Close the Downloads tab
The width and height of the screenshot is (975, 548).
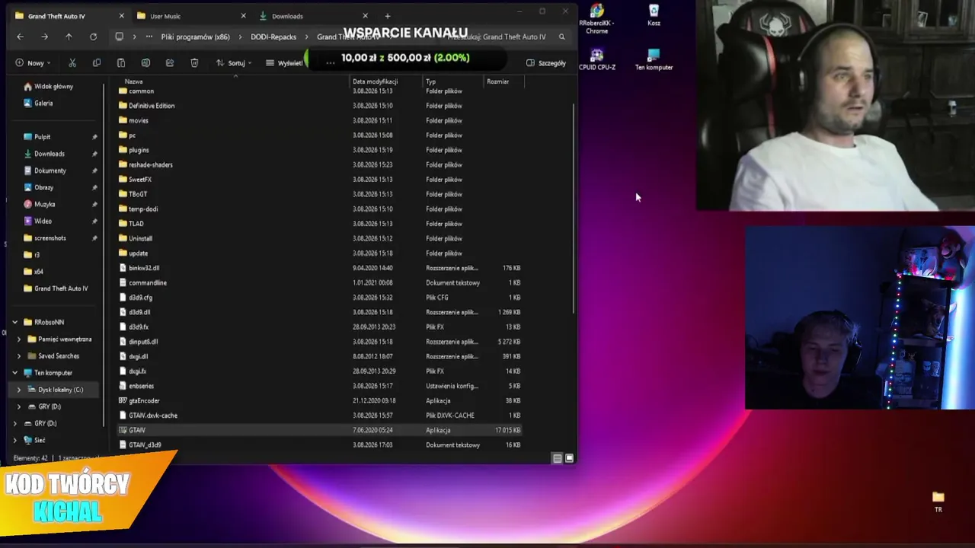pyautogui.click(x=365, y=16)
